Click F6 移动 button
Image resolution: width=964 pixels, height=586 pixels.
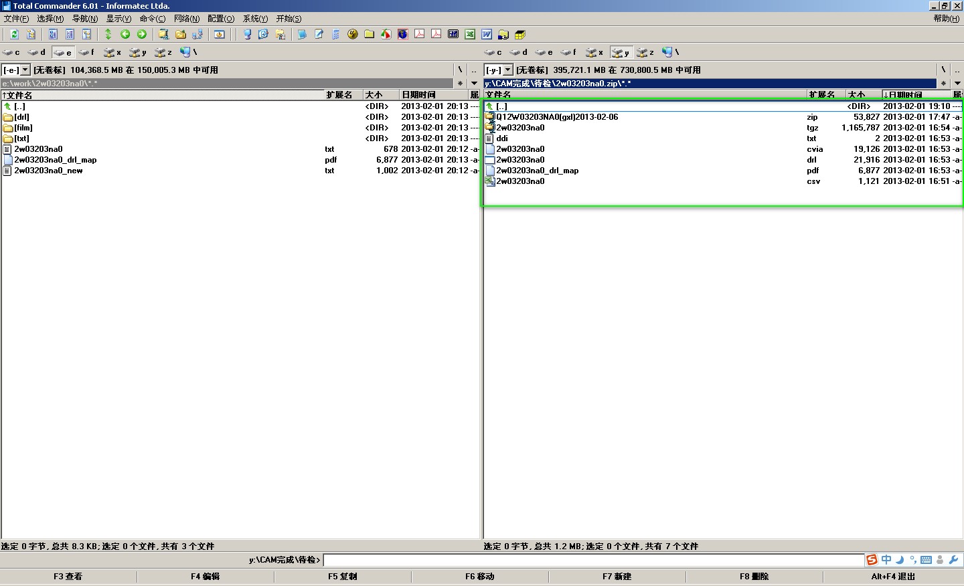(x=480, y=577)
